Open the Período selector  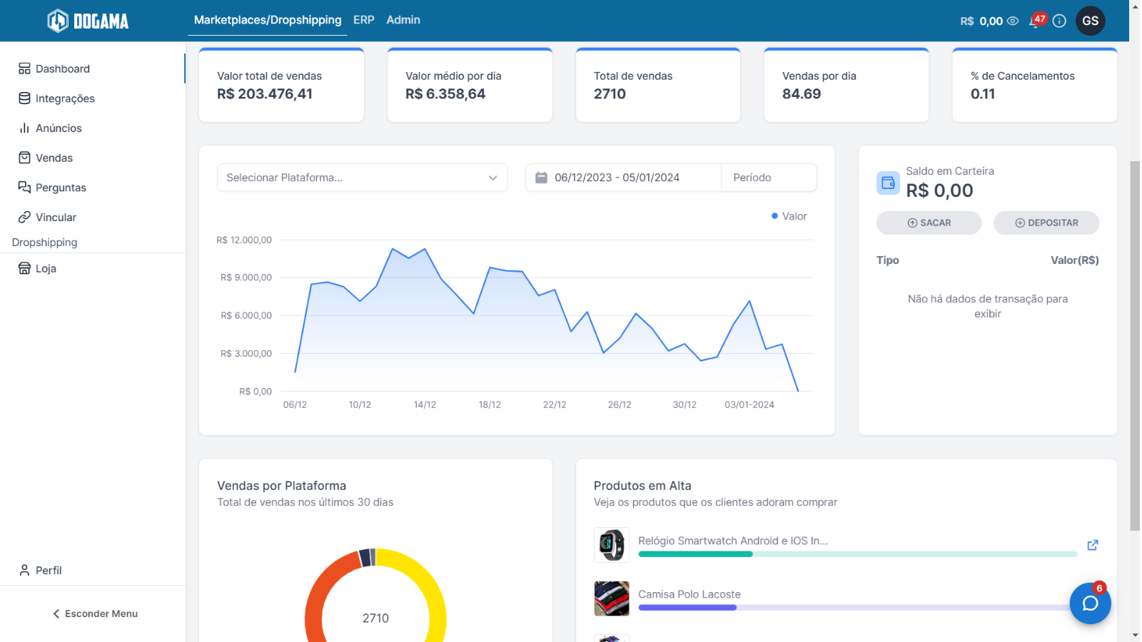click(x=769, y=178)
